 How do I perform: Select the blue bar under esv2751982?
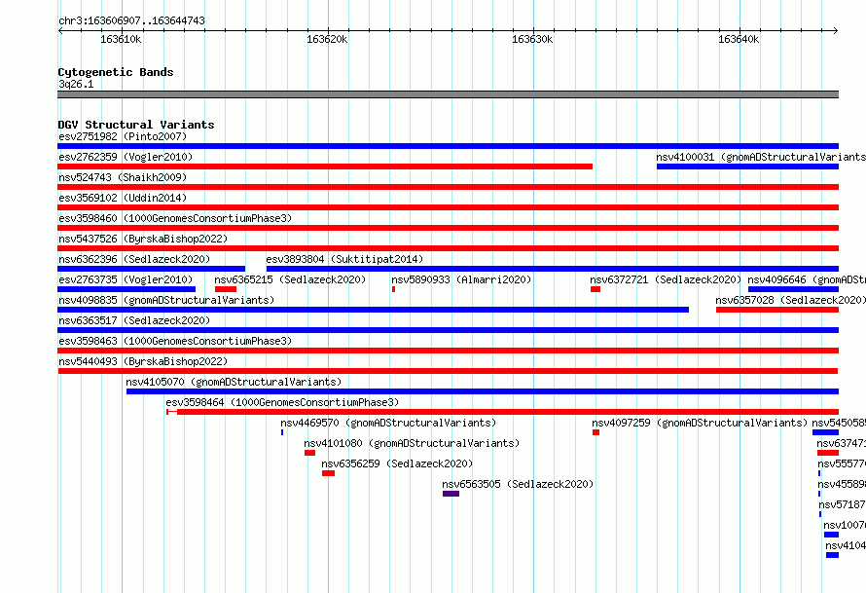click(448, 146)
